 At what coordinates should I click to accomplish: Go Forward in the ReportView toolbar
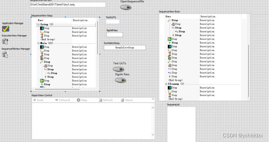click(62, 100)
